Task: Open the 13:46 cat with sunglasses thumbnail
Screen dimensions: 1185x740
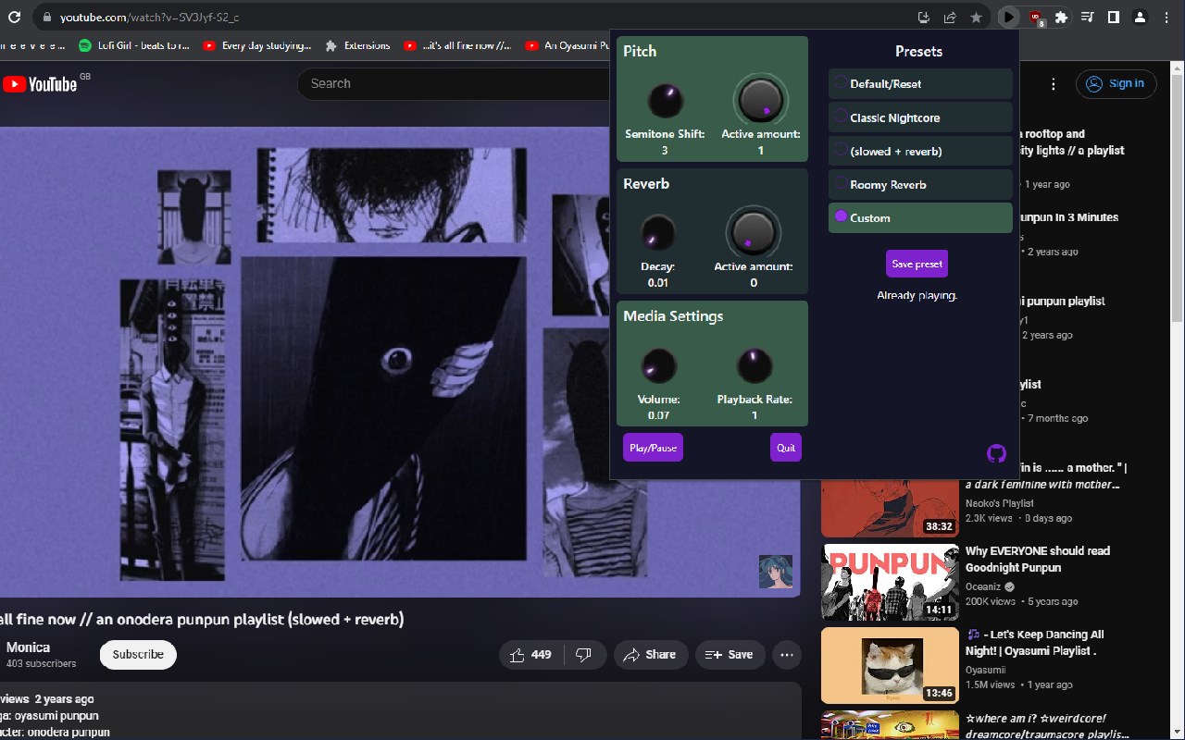Action: (890, 665)
